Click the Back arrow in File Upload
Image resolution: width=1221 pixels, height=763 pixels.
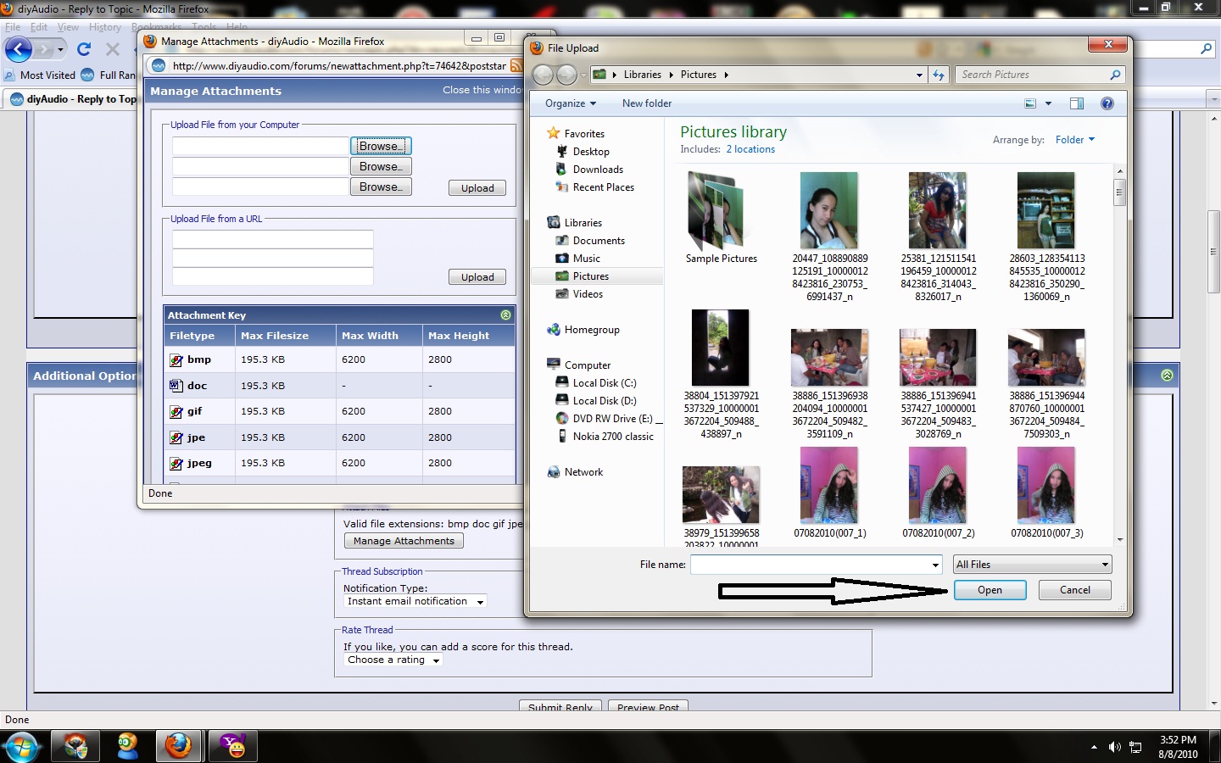[x=544, y=75]
